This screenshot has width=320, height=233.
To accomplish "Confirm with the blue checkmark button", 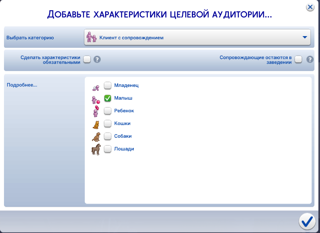I will (307, 221).
